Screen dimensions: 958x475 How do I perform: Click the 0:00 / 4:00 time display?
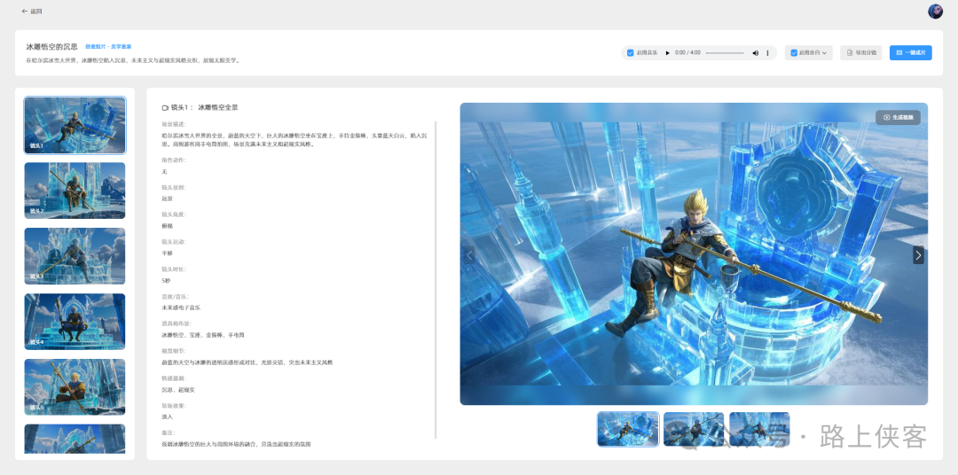point(688,53)
